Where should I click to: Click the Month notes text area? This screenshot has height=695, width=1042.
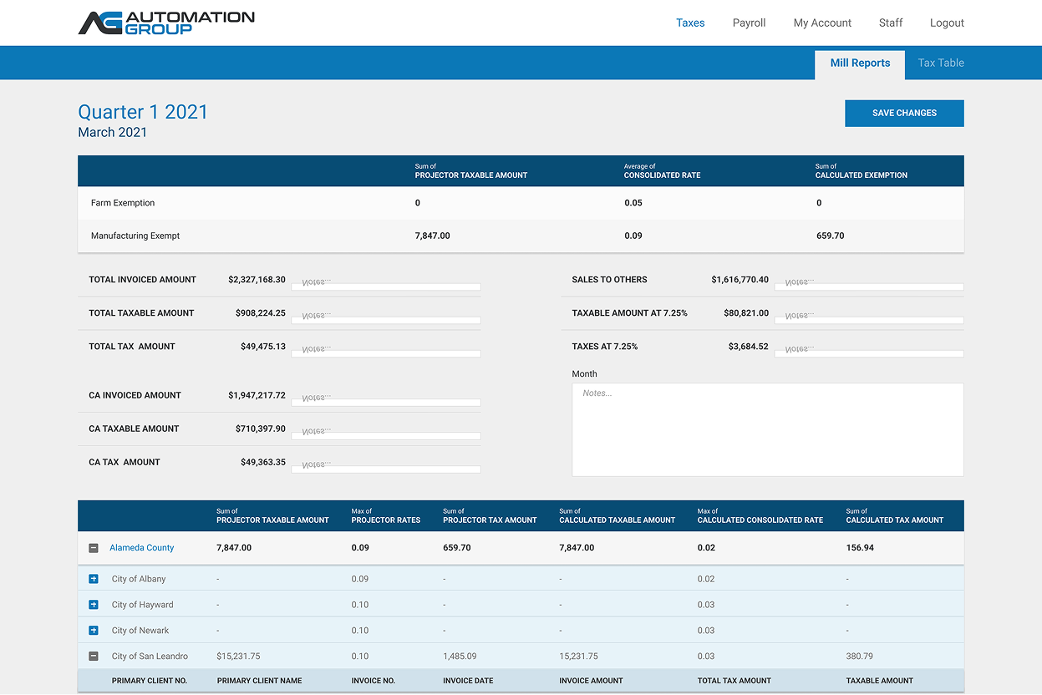[767, 429]
